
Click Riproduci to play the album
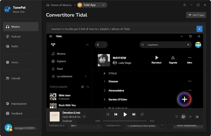click(156, 60)
